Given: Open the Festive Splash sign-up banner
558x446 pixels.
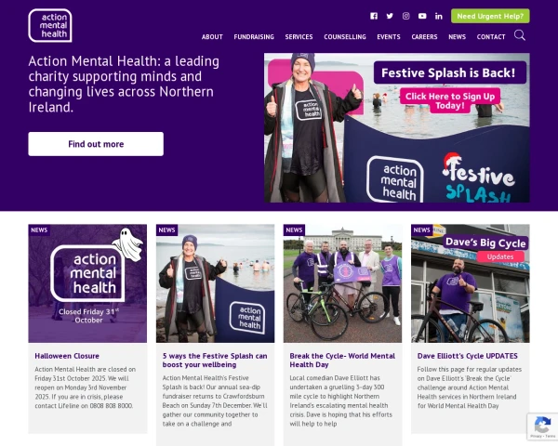Looking at the screenshot, I should (397, 128).
